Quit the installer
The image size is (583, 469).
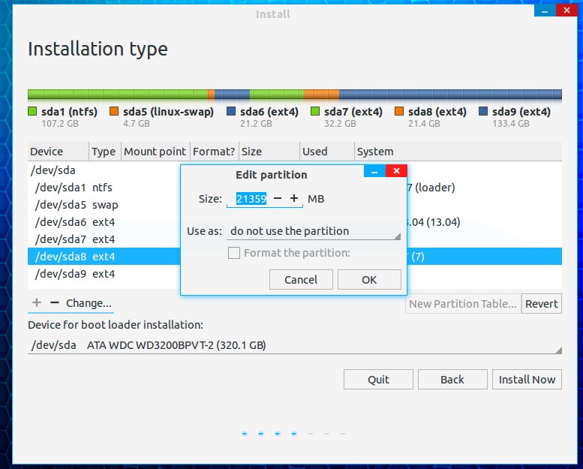coord(378,379)
